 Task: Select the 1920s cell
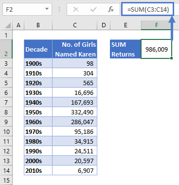tap(38, 83)
